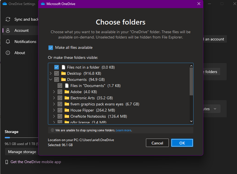Viewport: 237px width, 174px height.
Task: Click the Adobe folder icon
Action: pos(67,92)
